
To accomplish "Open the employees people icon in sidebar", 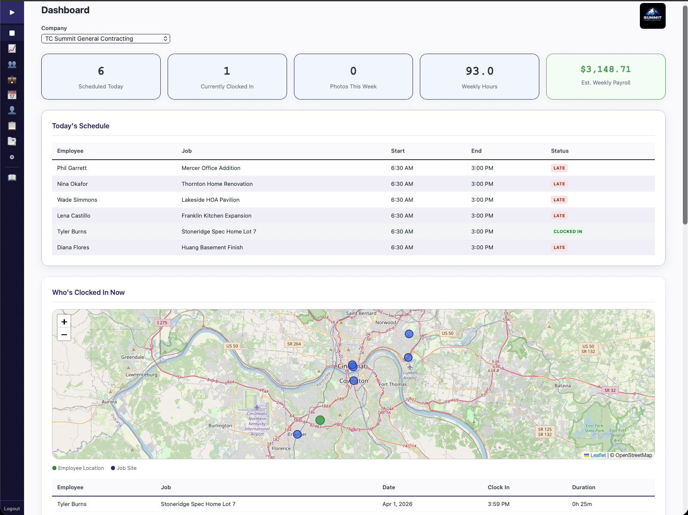I will coord(12,64).
